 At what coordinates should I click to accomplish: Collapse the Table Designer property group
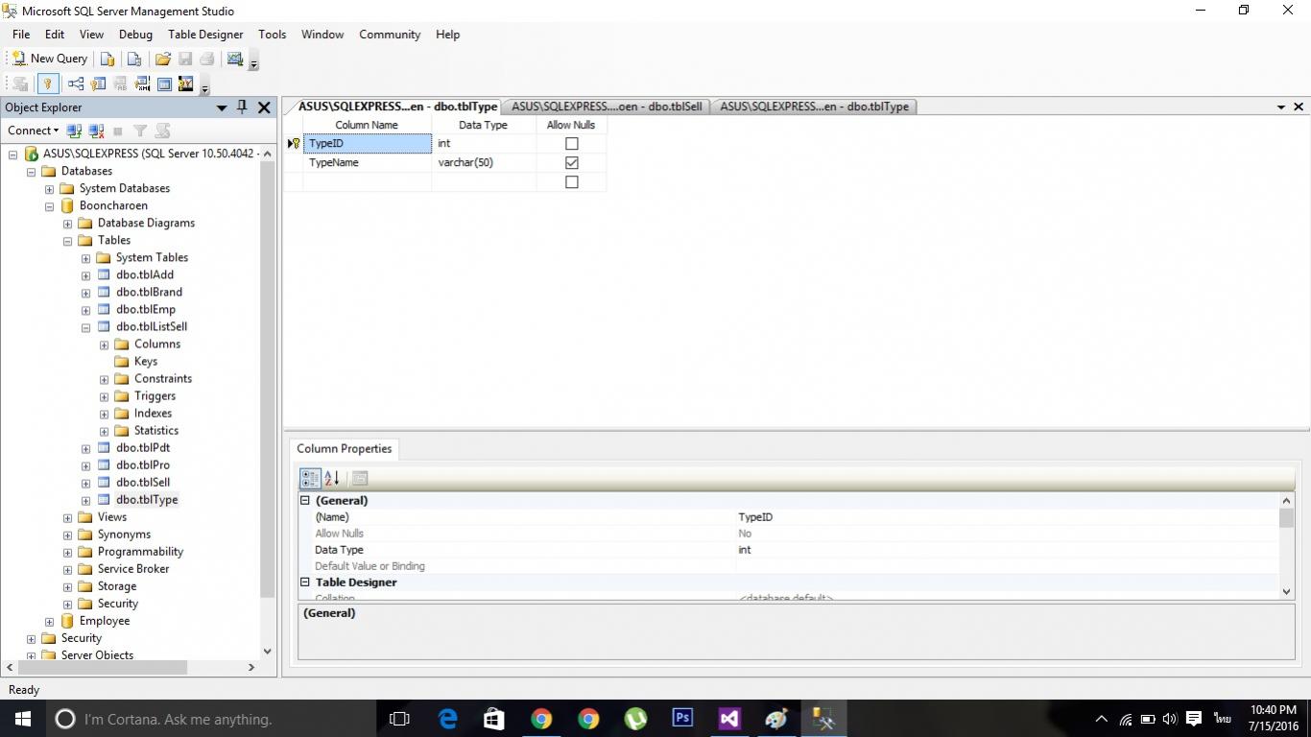[305, 582]
